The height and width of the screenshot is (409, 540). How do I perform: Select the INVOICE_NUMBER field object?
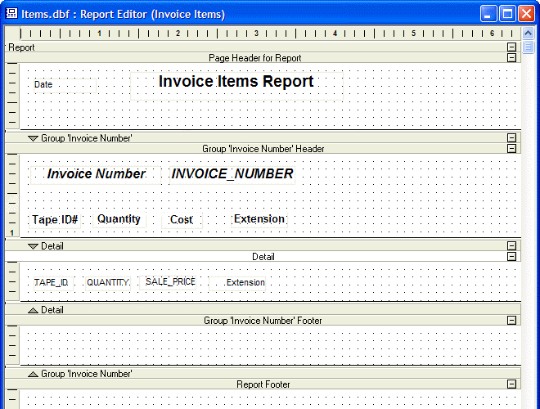coord(232,174)
